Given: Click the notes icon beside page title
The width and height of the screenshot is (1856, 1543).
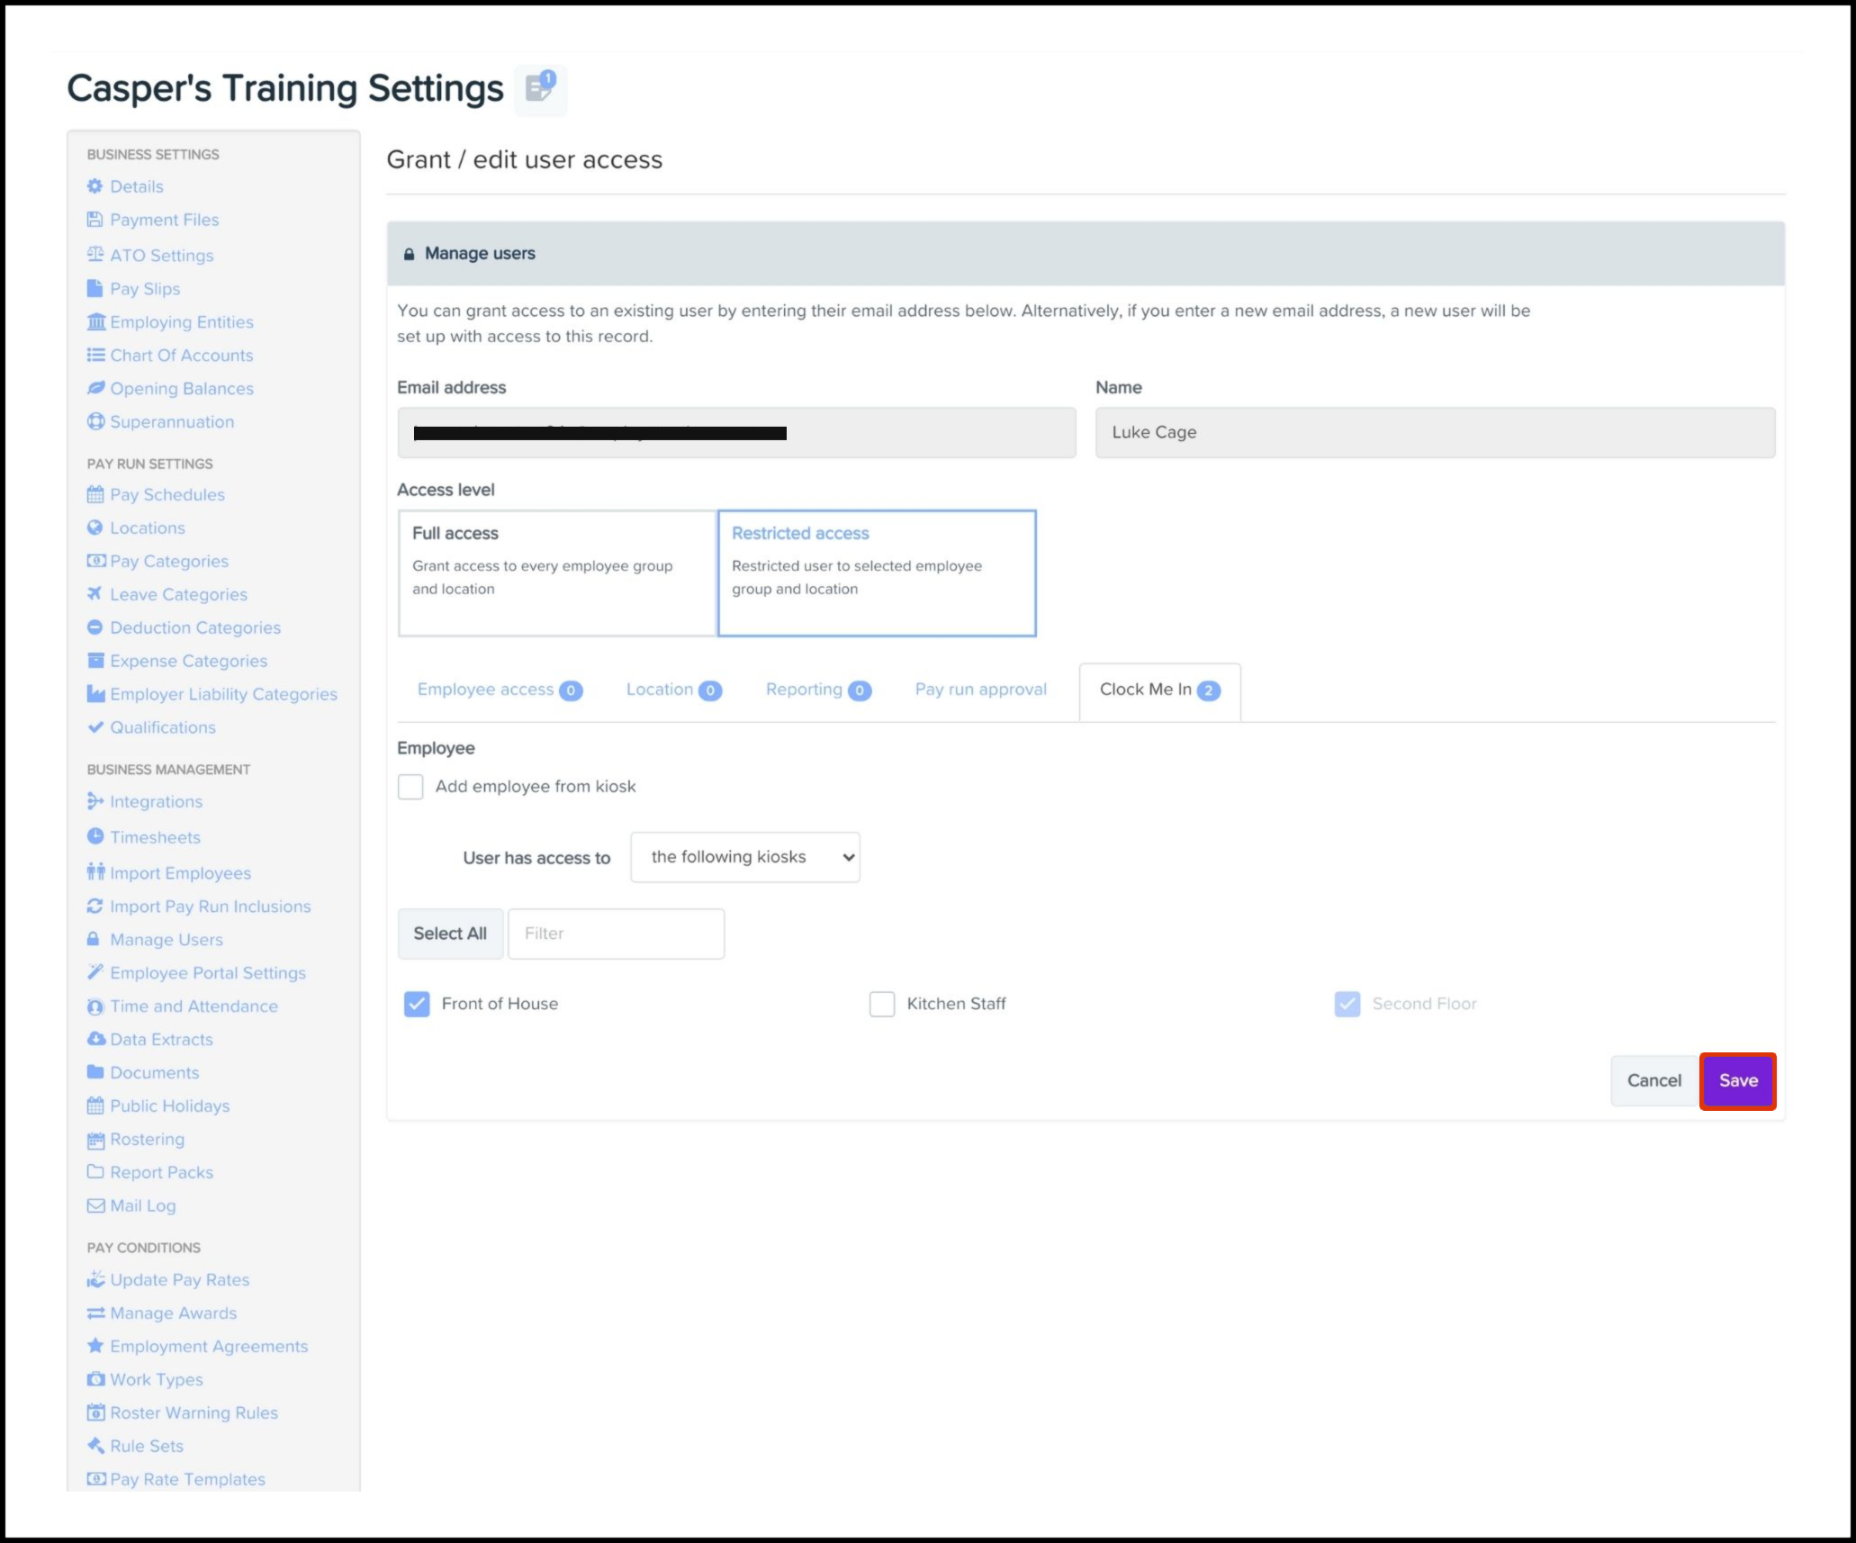Looking at the screenshot, I should point(540,88).
